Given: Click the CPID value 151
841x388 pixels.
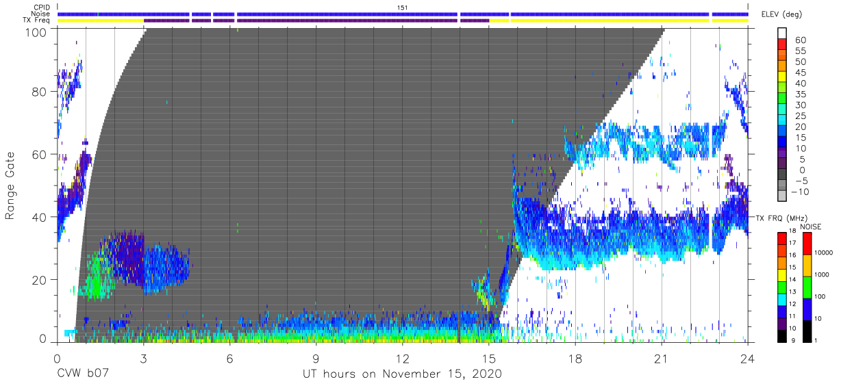Looking at the screenshot, I should (x=403, y=7).
